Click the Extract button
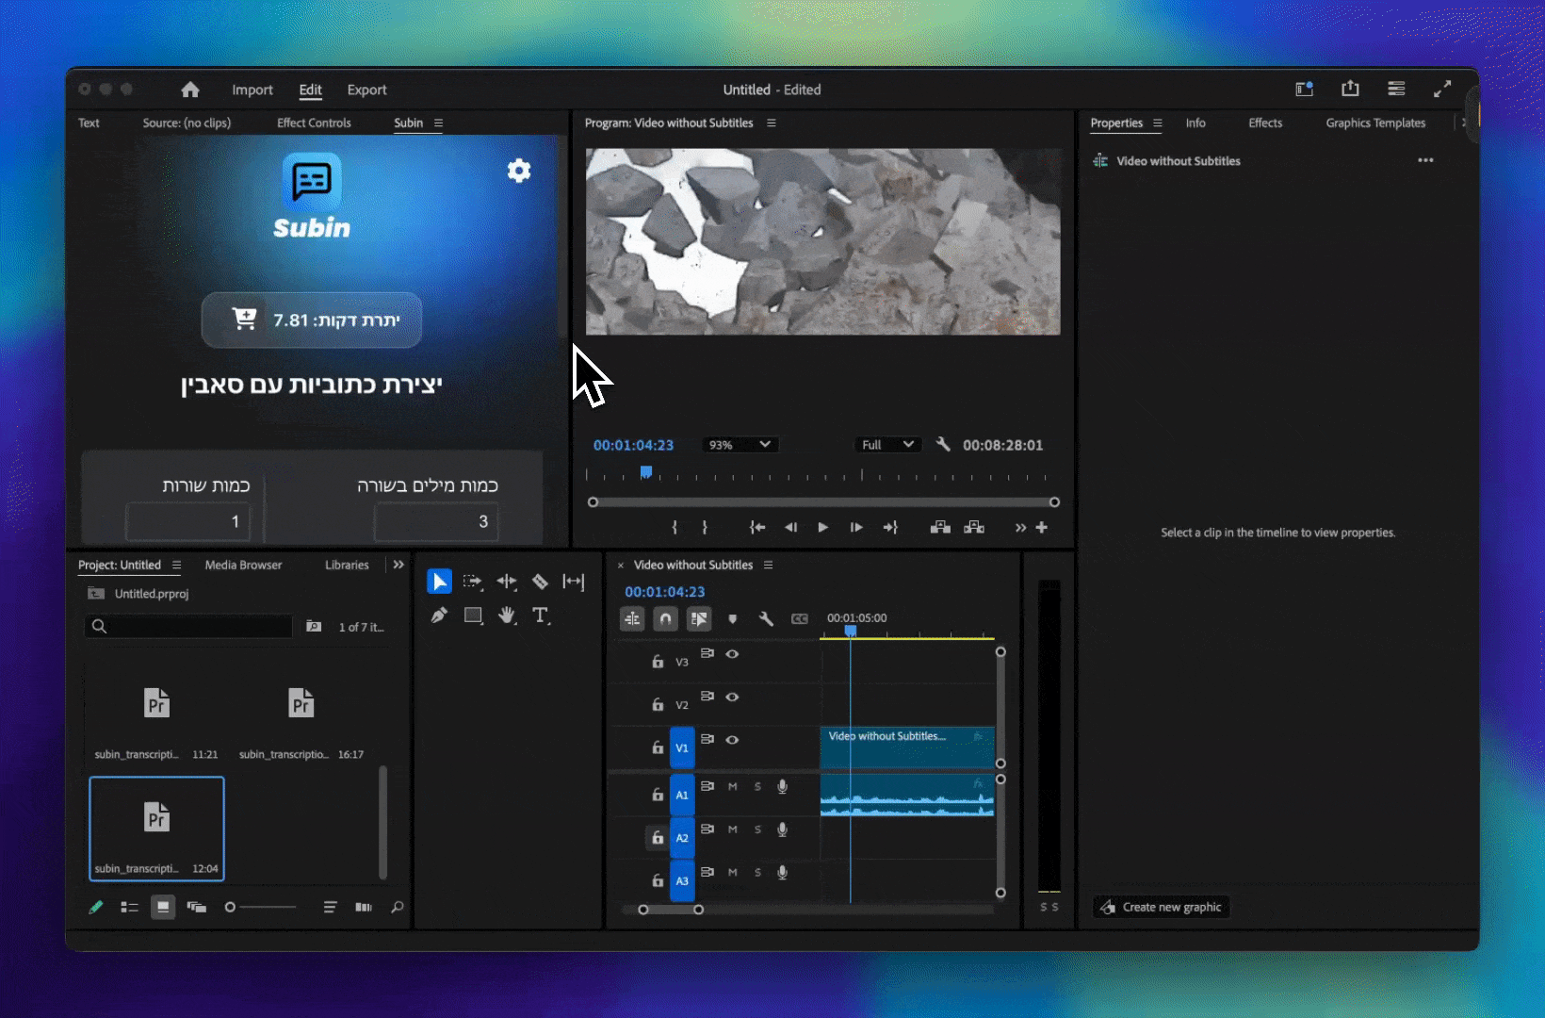Viewport: 1545px width, 1018px height. pos(974,528)
